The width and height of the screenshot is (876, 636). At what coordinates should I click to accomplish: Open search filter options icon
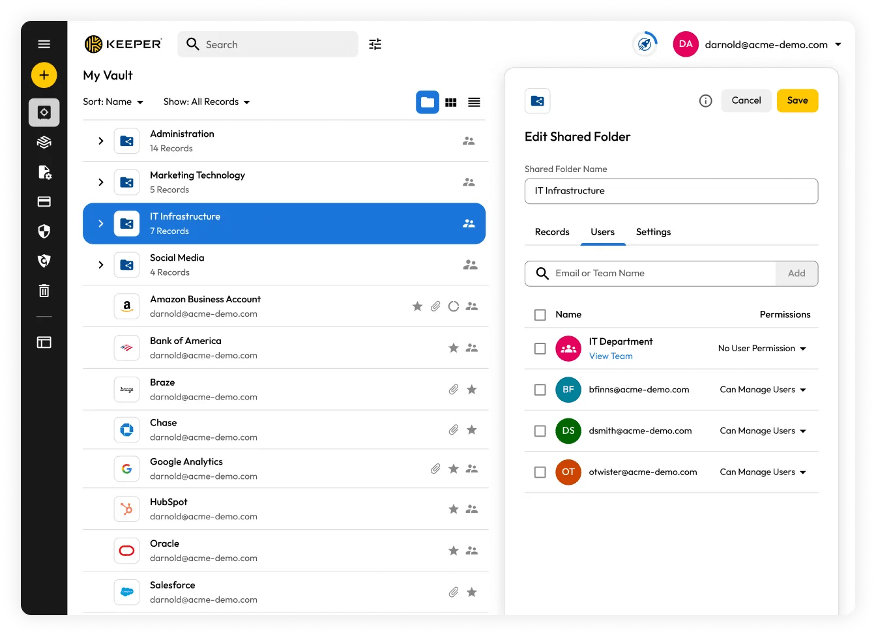[x=375, y=44]
